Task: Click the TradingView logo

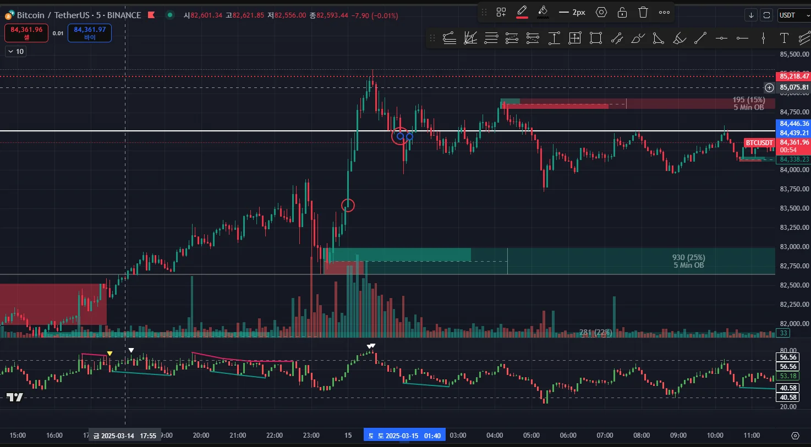Action: point(15,397)
